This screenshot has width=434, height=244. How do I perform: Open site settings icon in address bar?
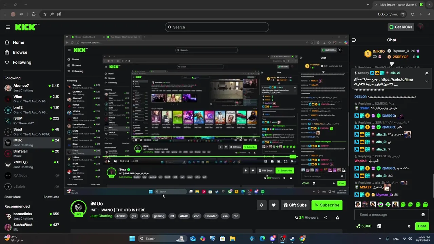[x=403, y=14]
